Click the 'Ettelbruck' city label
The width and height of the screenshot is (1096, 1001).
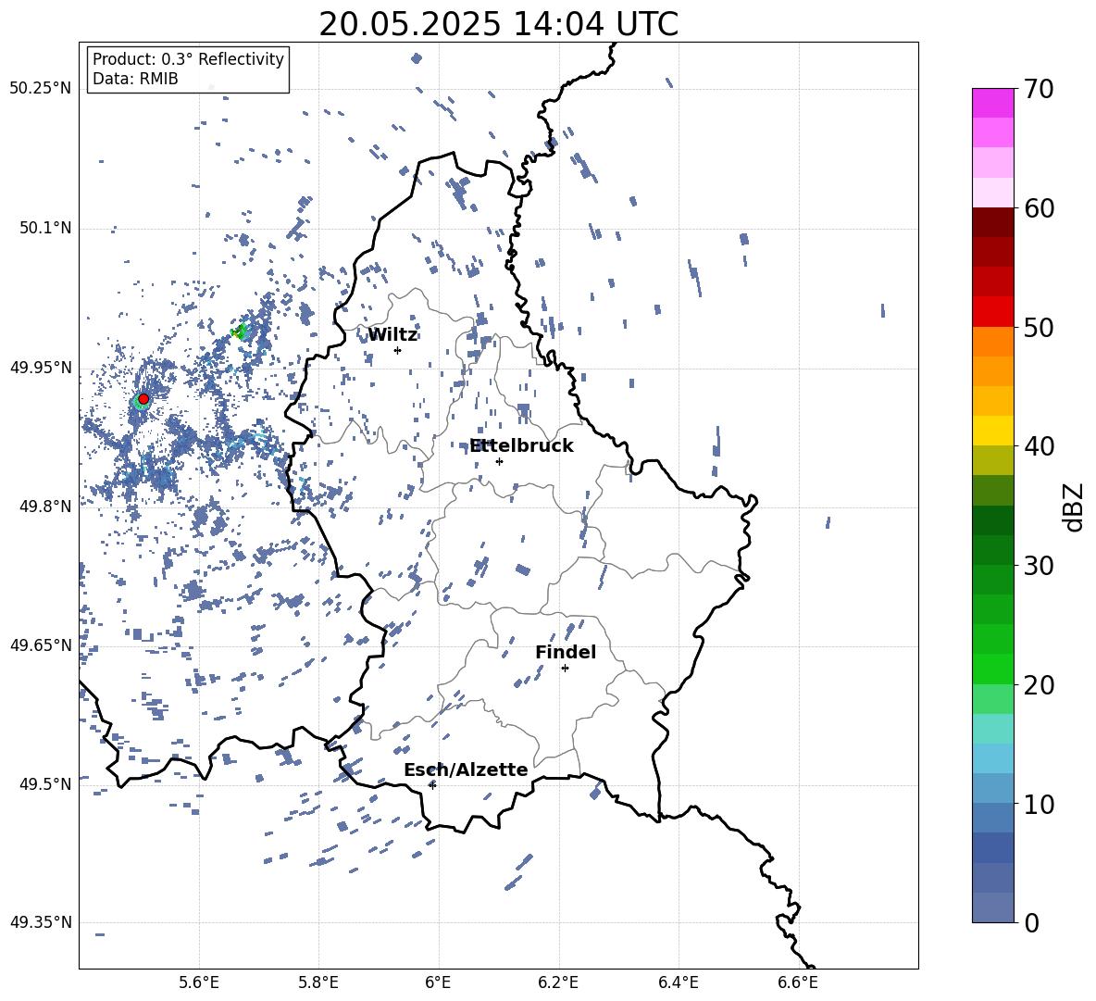tap(521, 446)
